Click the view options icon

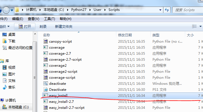pos(194,26)
